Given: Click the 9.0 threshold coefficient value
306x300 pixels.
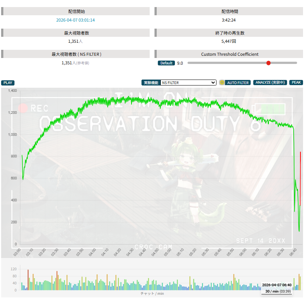Looking at the screenshot, I should pyautogui.click(x=180, y=63).
